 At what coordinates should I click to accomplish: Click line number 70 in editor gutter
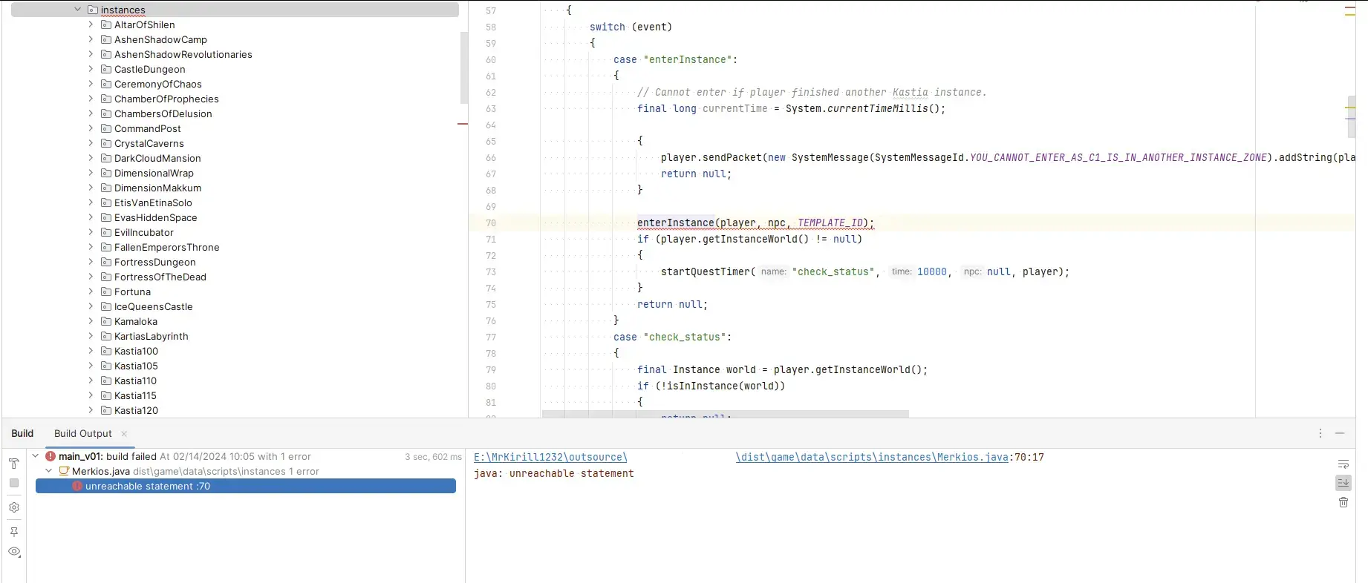491,223
